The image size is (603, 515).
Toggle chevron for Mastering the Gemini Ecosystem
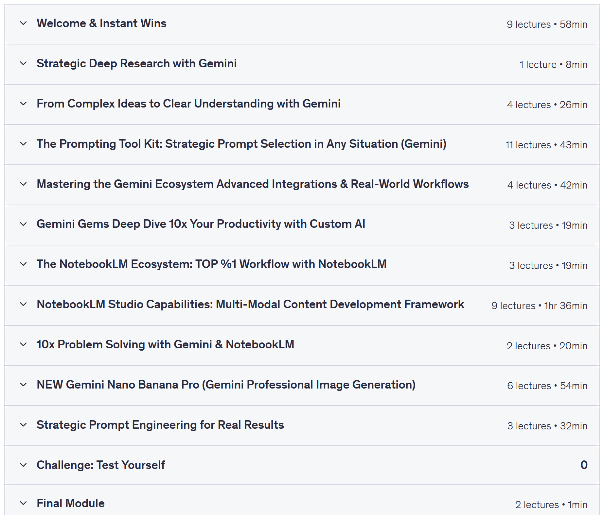click(x=23, y=184)
